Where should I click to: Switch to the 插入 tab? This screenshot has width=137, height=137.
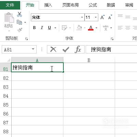click(x=48, y=5)
